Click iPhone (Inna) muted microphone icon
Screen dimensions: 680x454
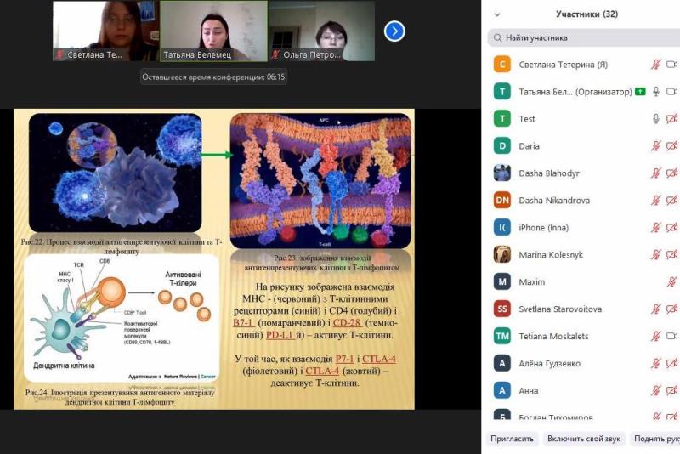655,228
